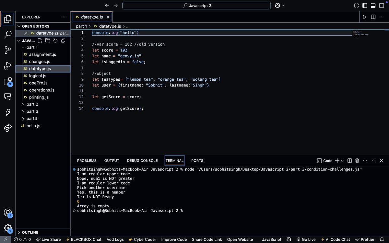Open the Run and Debug view
This screenshot has width=389, height=243.
coord(8,66)
